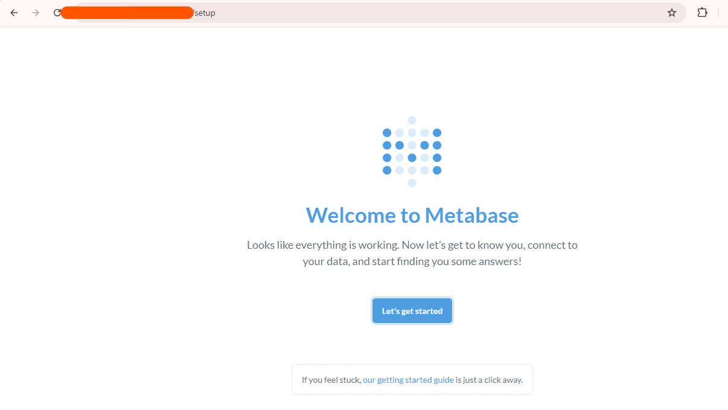
Task: Go back using the browser back arrow
Action: 14,13
